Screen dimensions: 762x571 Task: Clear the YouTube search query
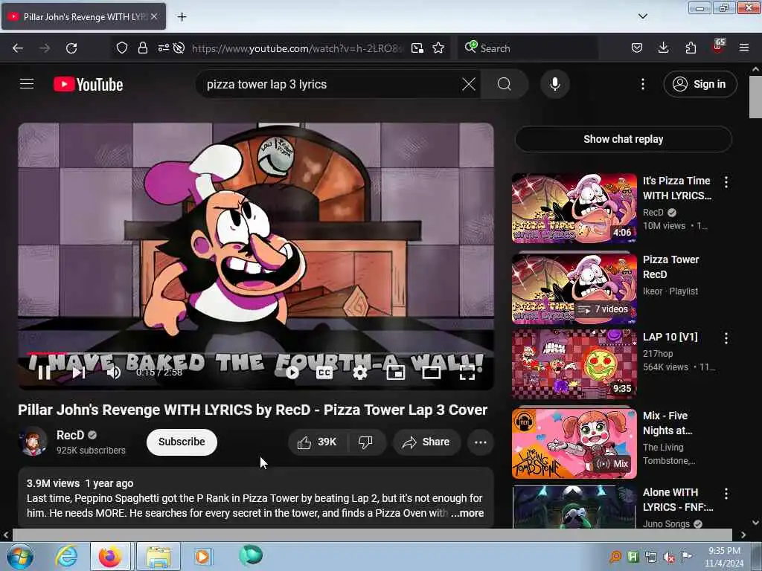(x=469, y=84)
